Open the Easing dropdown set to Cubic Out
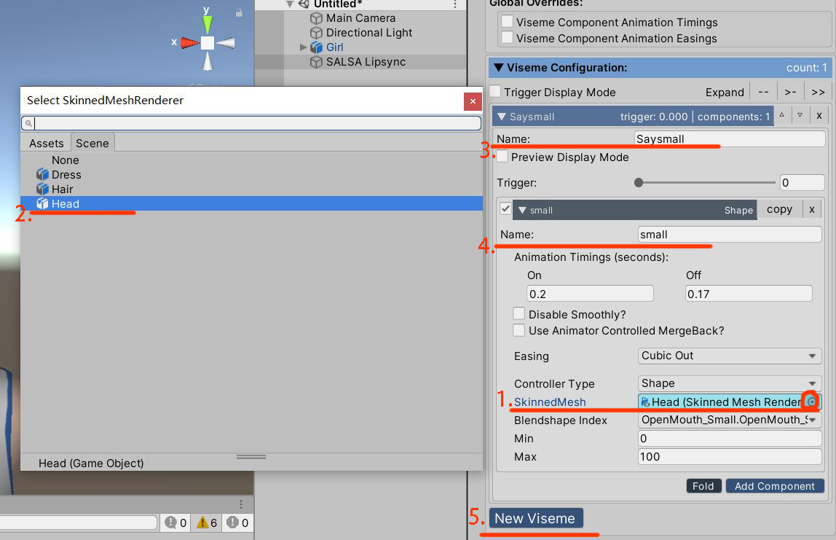The width and height of the screenshot is (836, 540). [x=728, y=356]
